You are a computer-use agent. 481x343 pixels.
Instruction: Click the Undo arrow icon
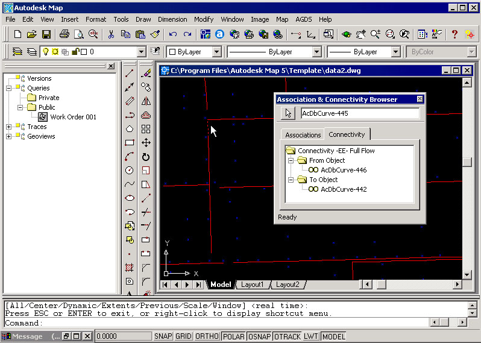tap(174, 34)
